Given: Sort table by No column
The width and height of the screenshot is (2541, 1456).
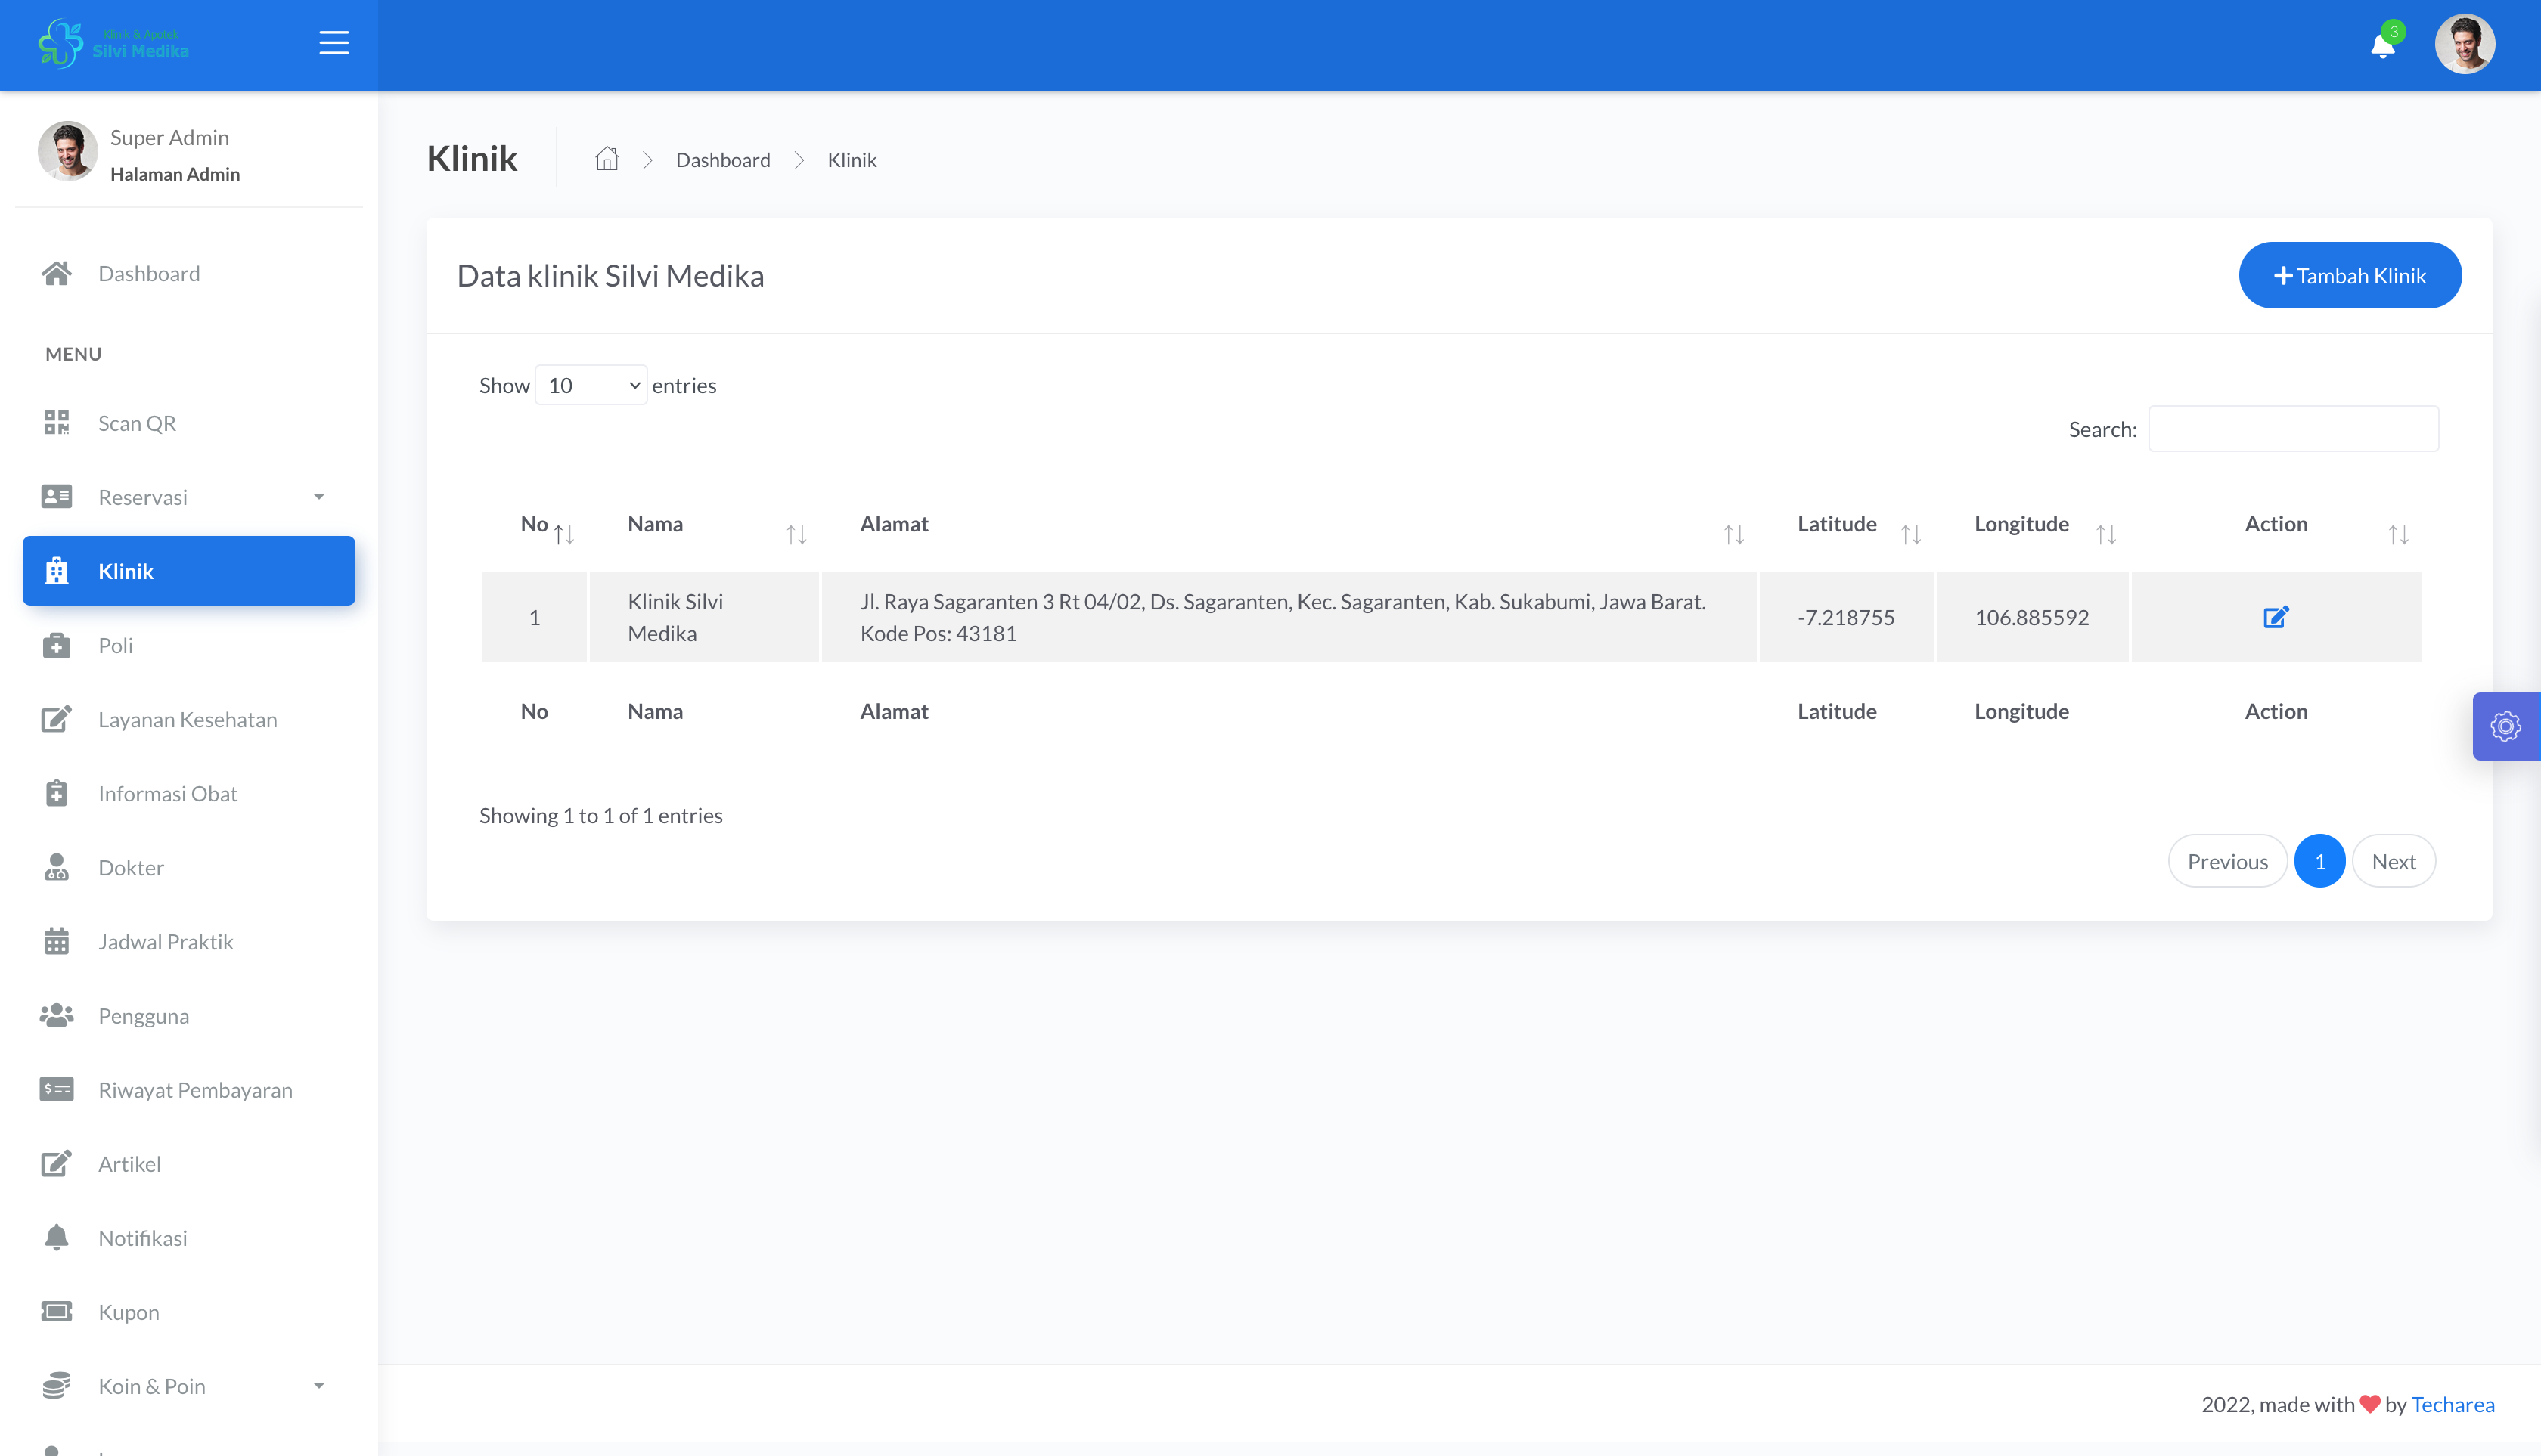Looking at the screenshot, I should click(534, 524).
